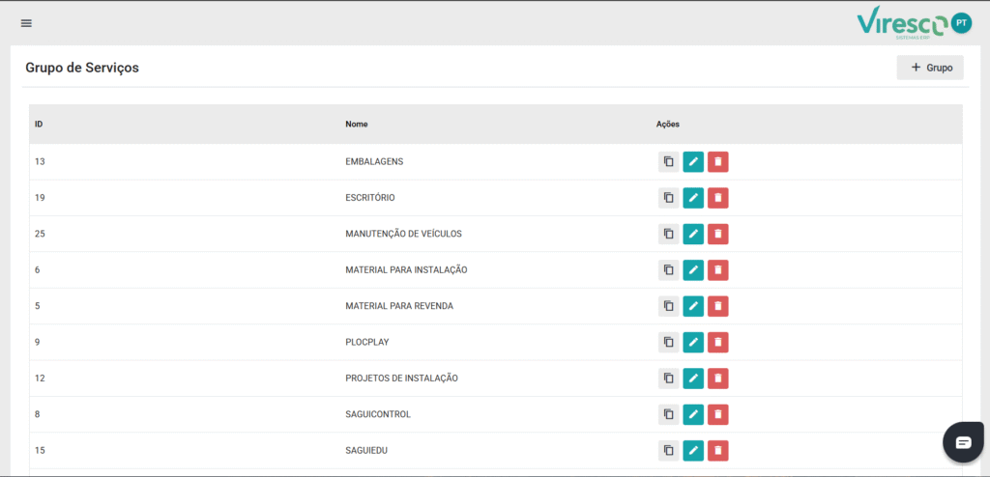Duplicate the SAGUICONTROL group

pos(668,414)
